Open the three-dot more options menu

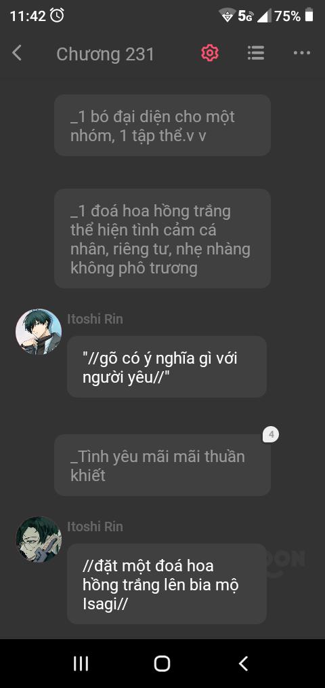pyautogui.click(x=302, y=53)
